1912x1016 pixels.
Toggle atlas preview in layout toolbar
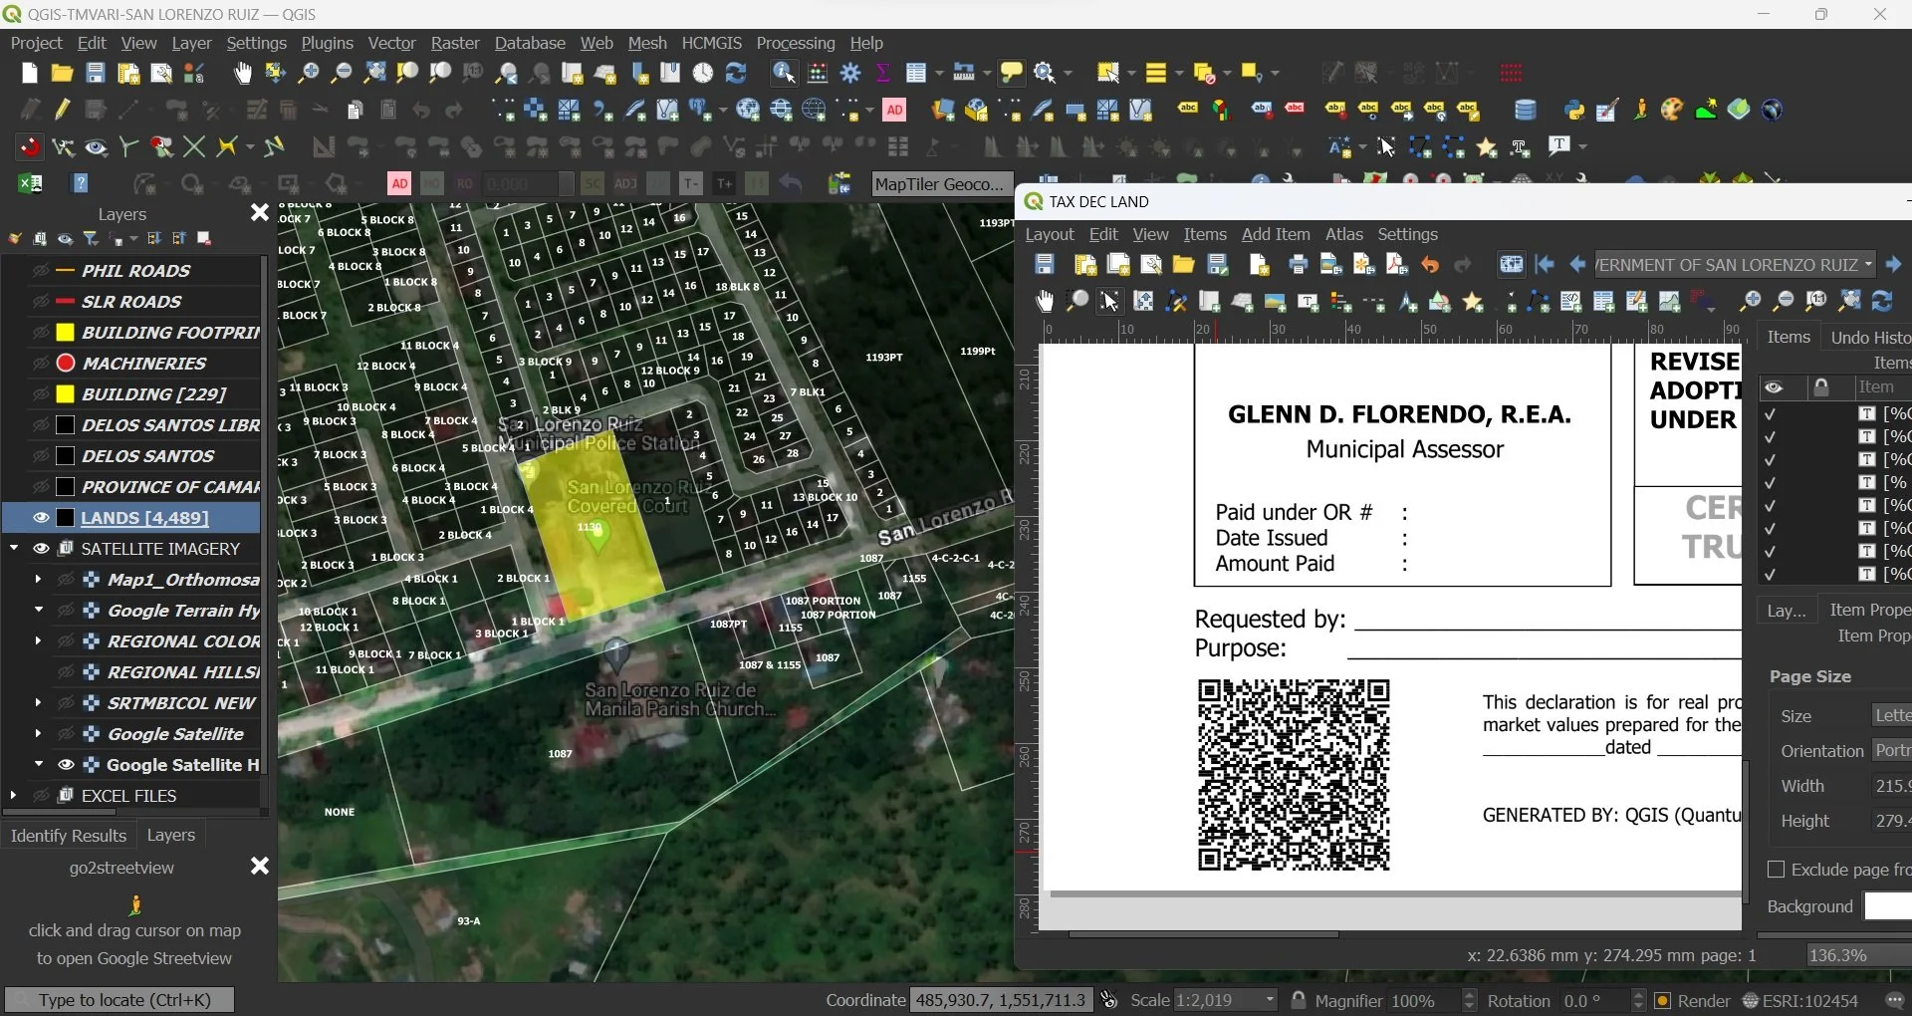point(1511,265)
